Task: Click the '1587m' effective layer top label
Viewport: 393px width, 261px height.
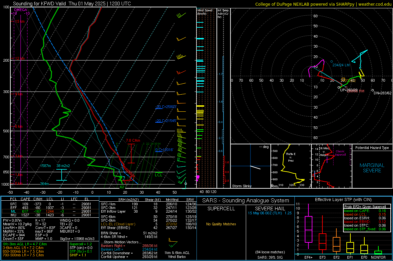Action: click(45, 166)
